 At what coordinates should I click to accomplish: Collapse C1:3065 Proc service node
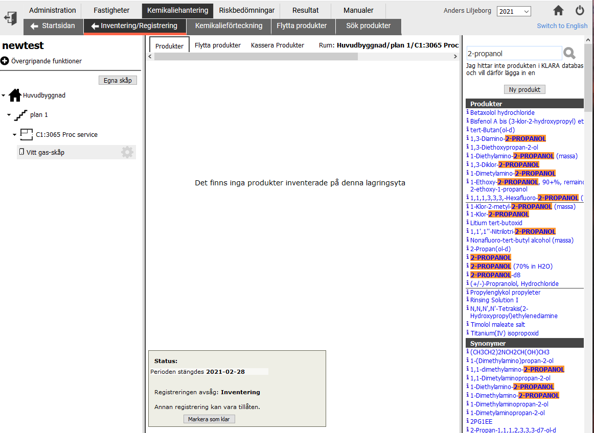(x=14, y=135)
